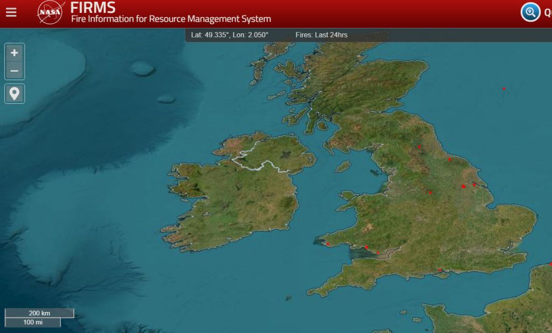Click the 100 mi scale bar
Screen dimensions: 552x333
(33, 322)
